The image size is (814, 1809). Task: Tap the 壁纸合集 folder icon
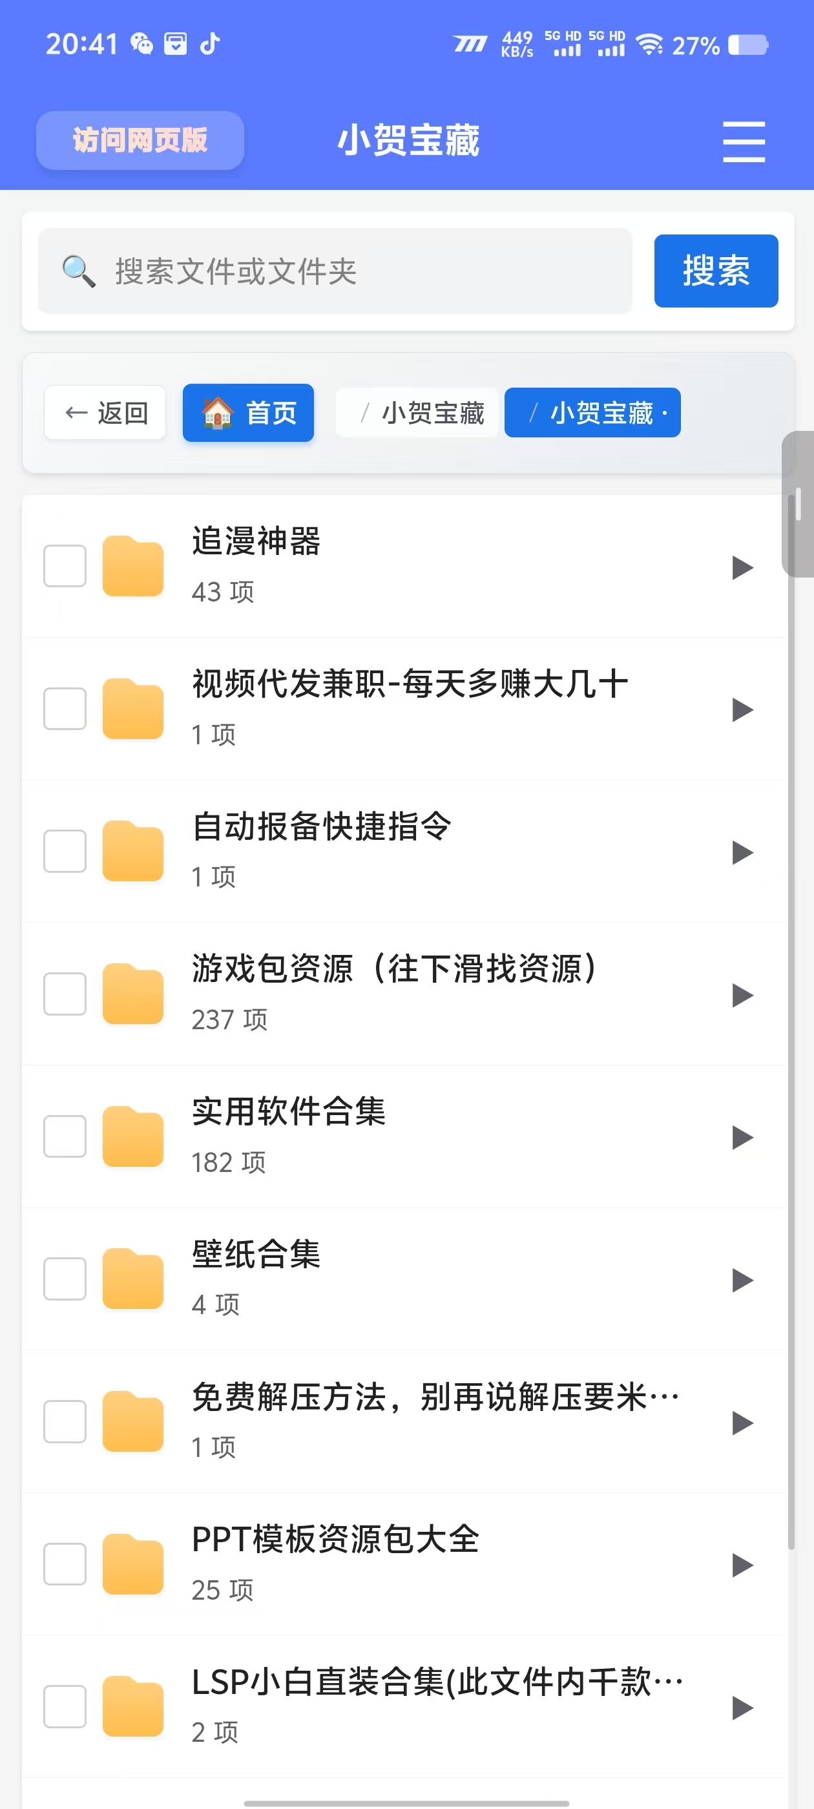pyautogui.click(x=132, y=1279)
